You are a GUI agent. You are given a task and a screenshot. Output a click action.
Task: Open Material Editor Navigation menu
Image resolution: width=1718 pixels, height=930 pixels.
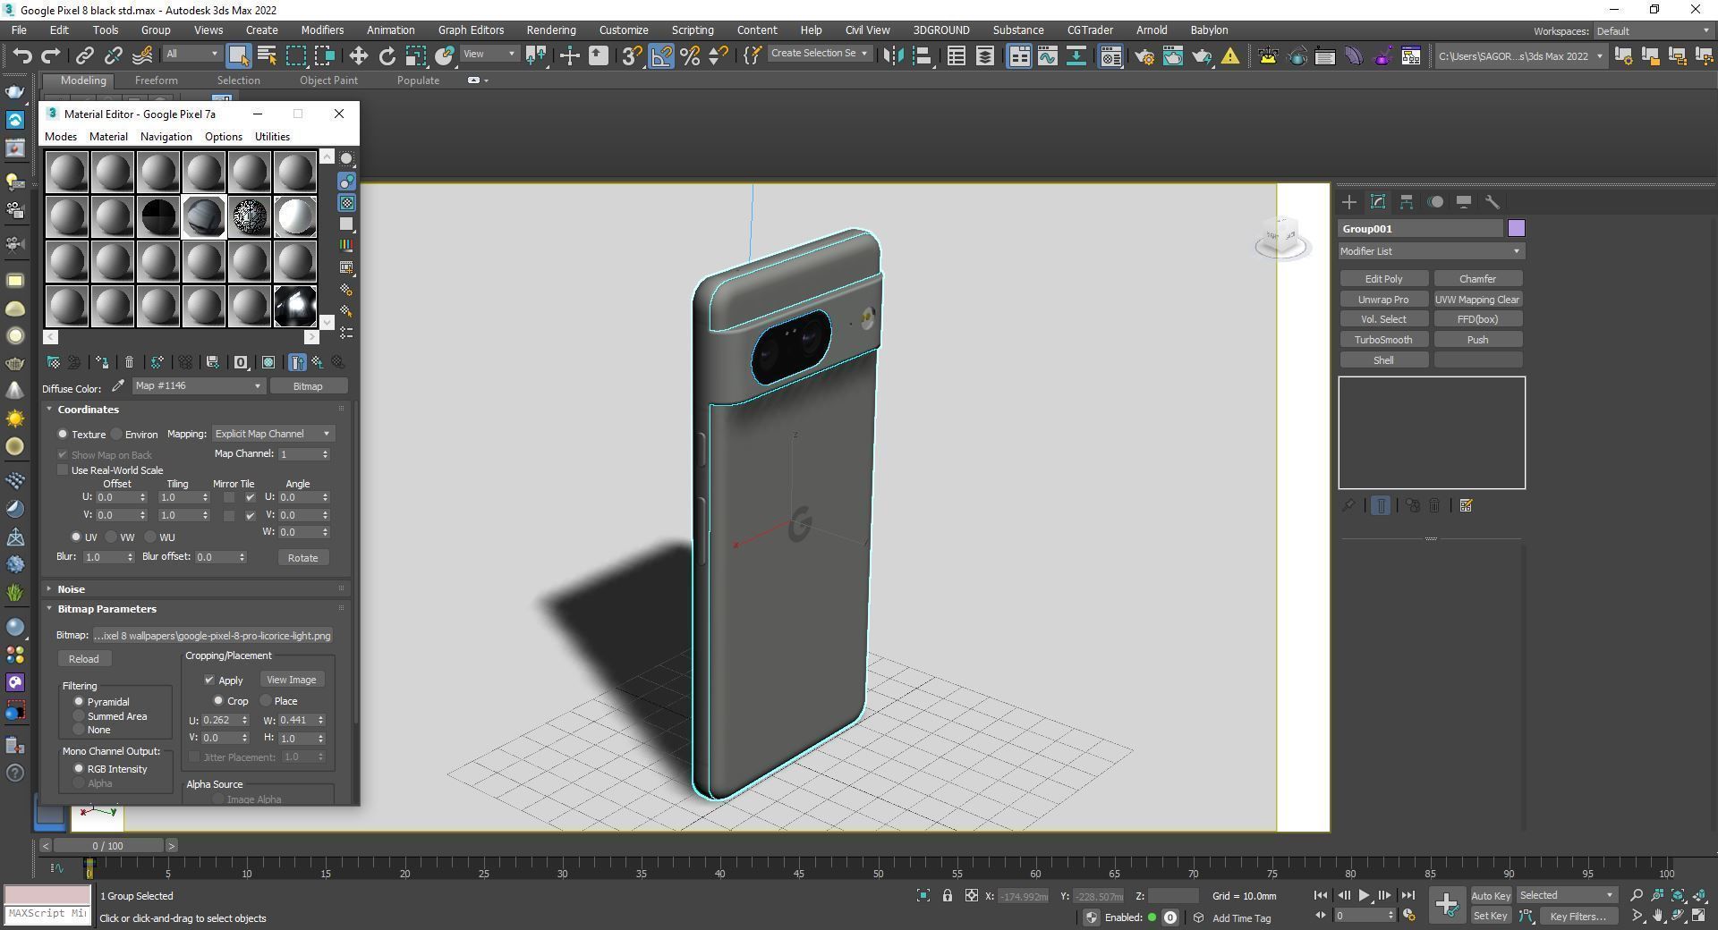tap(166, 137)
